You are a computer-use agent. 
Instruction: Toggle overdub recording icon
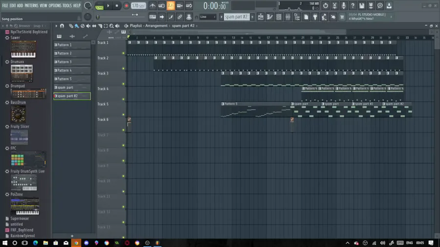point(179,5)
